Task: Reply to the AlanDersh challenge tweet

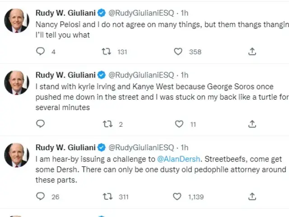Action: pos(40,196)
